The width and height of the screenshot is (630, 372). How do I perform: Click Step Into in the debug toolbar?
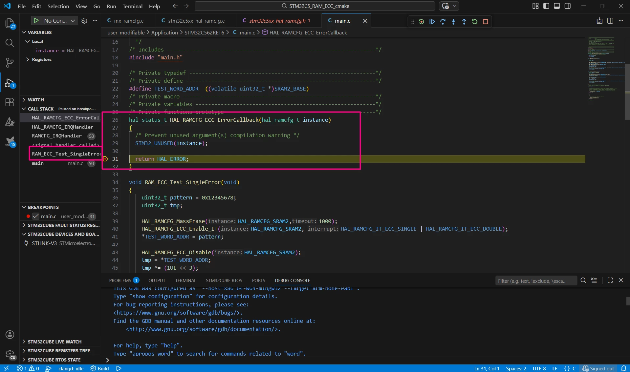[x=453, y=22]
